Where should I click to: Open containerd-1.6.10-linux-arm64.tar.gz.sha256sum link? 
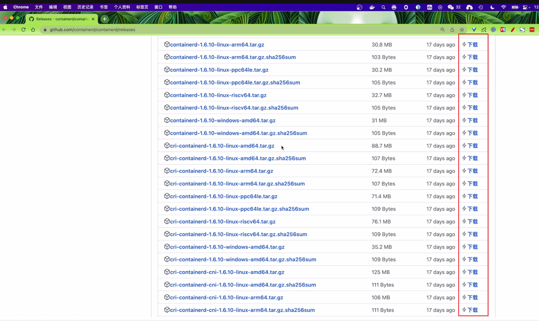(233, 57)
